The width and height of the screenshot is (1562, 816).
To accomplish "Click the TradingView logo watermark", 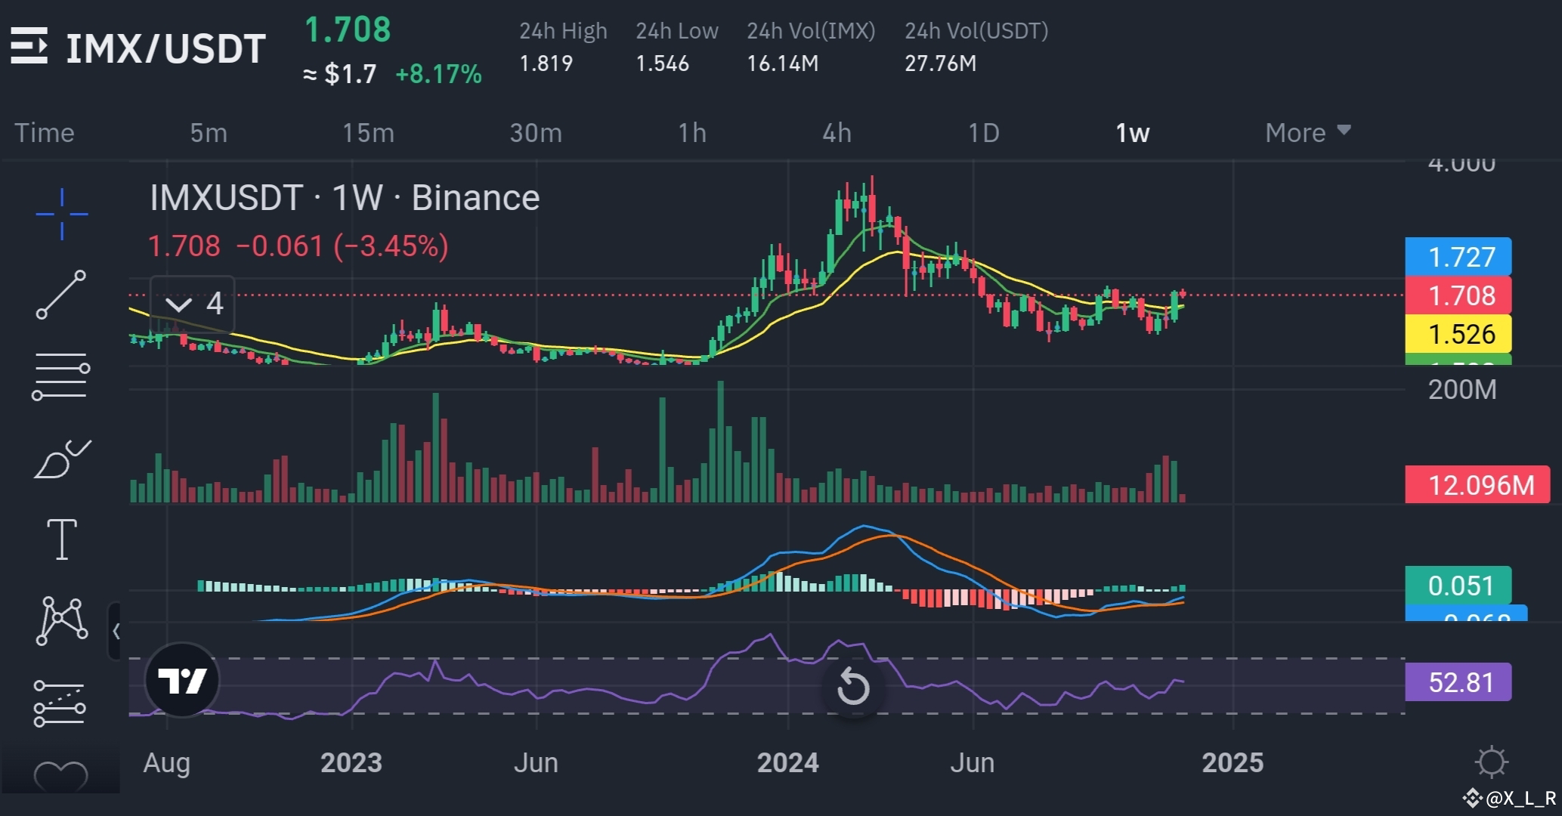I will 184,681.
